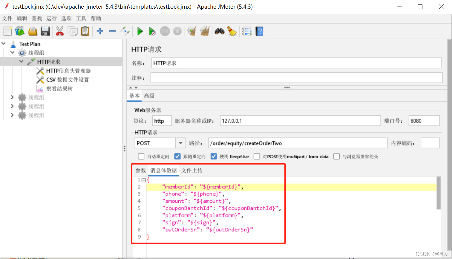Open the 选项 menu
Screen dimensions: 452x259
(x=66, y=18)
